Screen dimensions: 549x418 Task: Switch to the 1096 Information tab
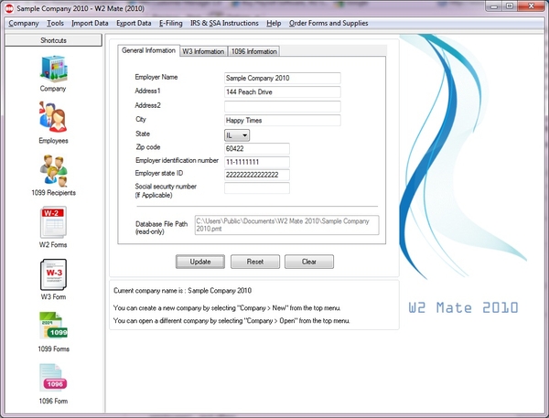(x=253, y=51)
